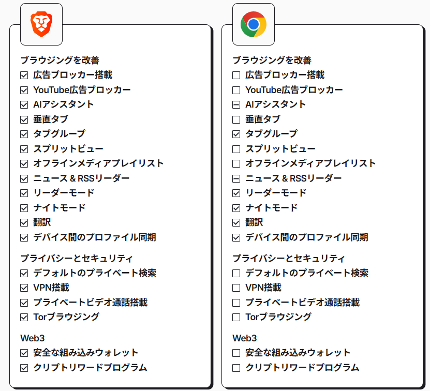Click Chrome's クリプトリワードプログラム empty checkbox

tap(236, 368)
